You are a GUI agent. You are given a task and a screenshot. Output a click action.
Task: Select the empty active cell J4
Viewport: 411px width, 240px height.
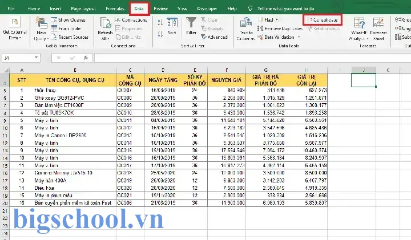[364, 80]
